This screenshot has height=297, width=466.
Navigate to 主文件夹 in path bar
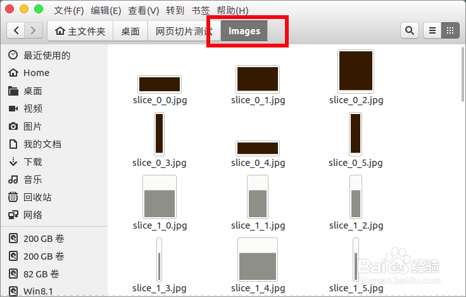[80, 30]
